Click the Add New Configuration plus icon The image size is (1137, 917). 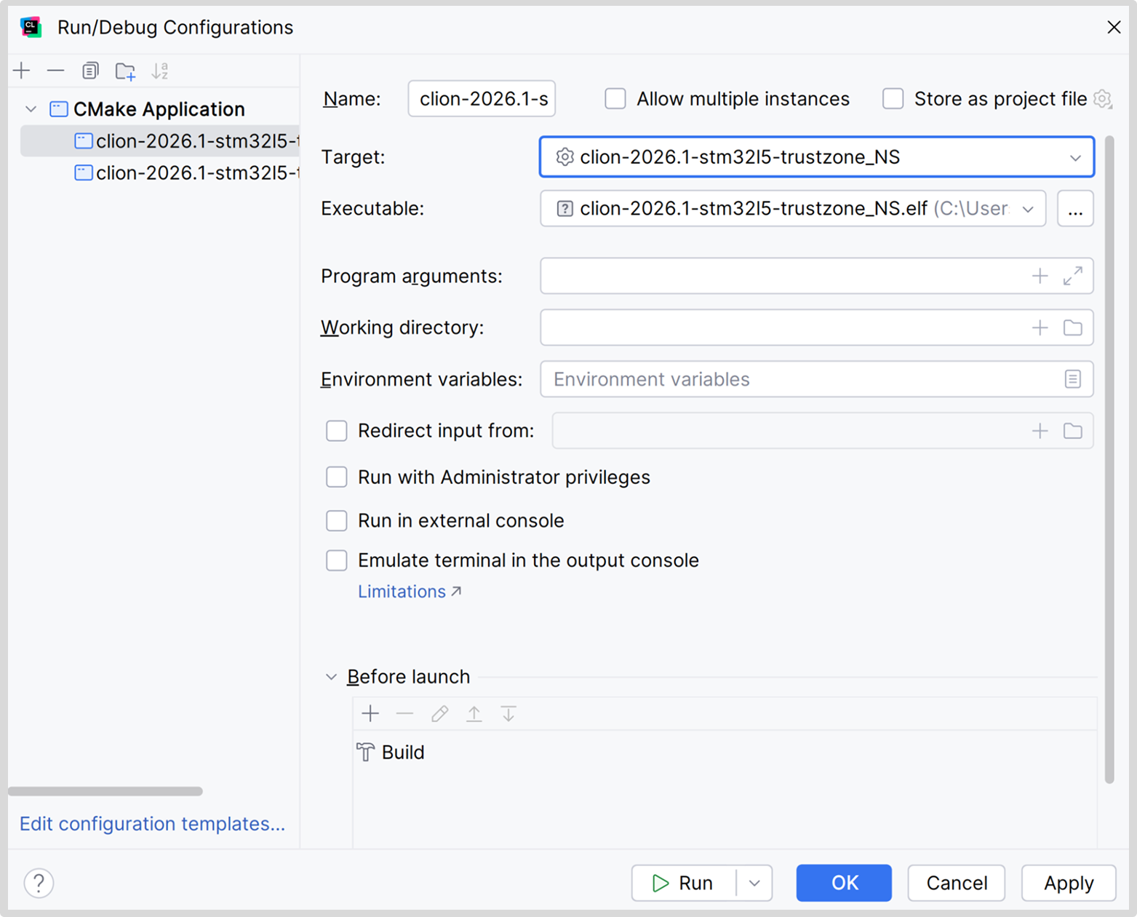(x=22, y=71)
